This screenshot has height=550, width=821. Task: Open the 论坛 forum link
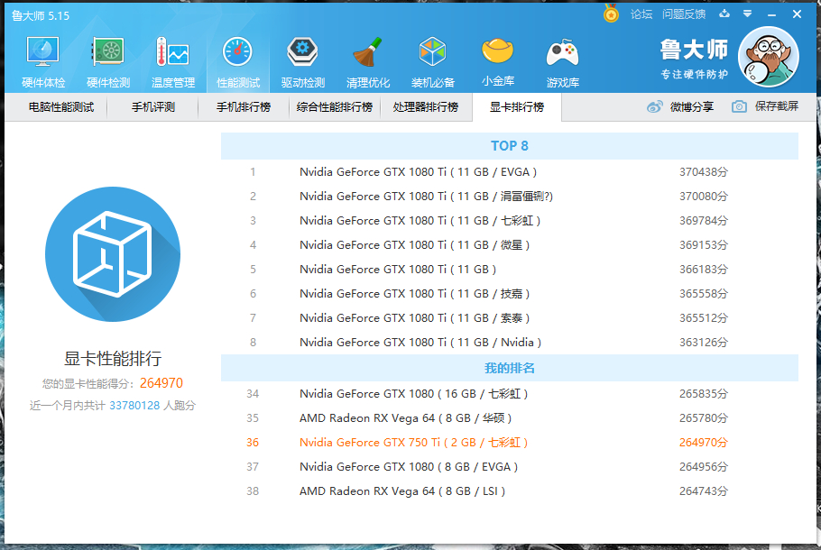pyautogui.click(x=641, y=14)
